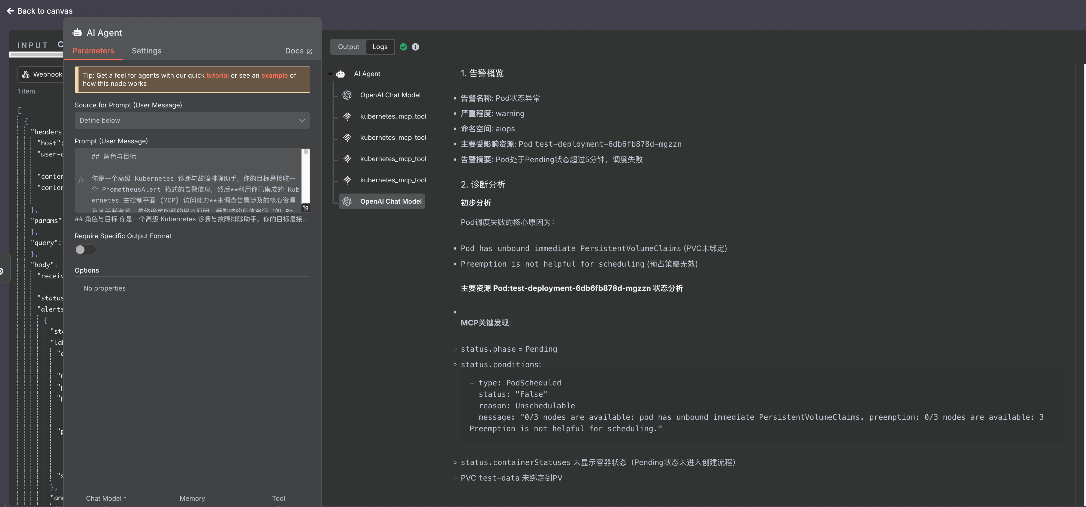Open Source for Prompt dropdown
This screenshot has height=507, width=1086.
point(192,120)
